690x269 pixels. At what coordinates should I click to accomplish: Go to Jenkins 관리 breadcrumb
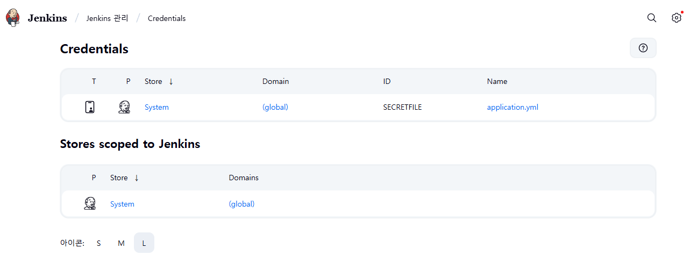point(107,18)
